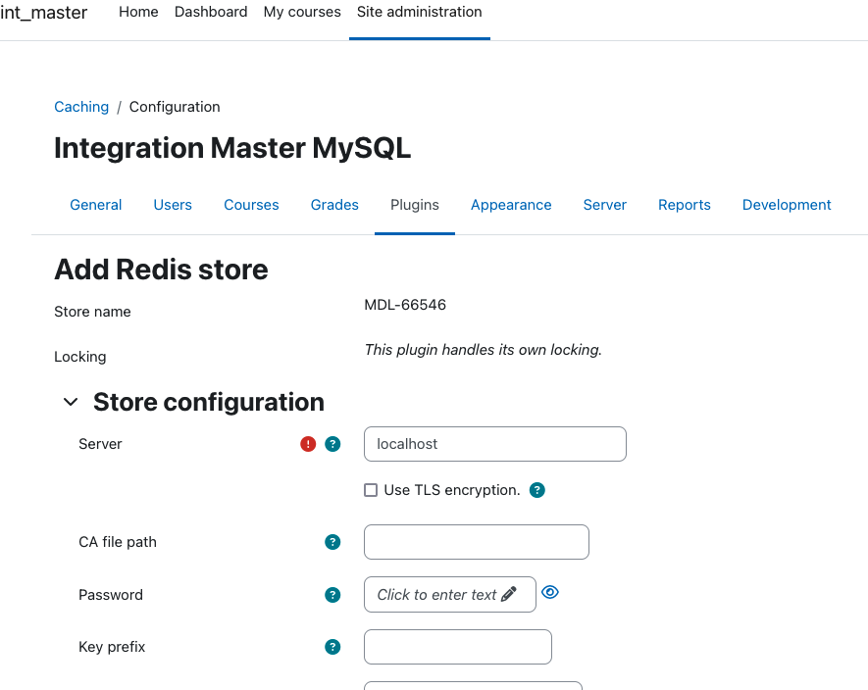Click the red required-field icon beside Server

tap(308, 444)
